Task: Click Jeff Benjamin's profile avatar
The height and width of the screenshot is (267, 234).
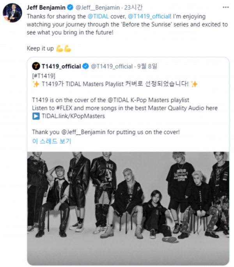Action: coord(12,12)
